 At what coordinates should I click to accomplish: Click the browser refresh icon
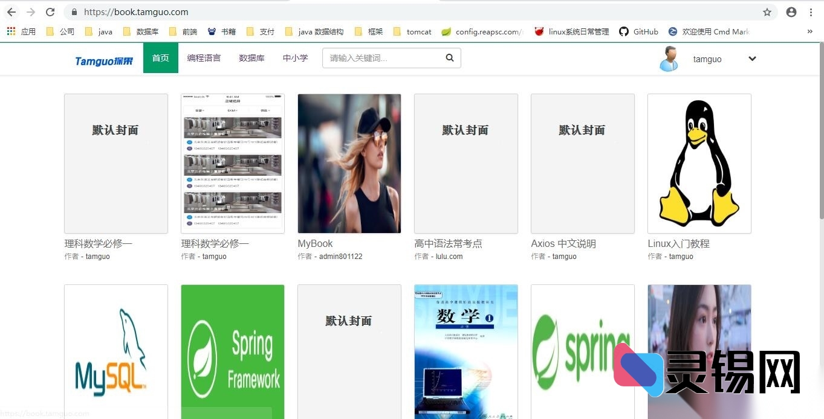50,11
